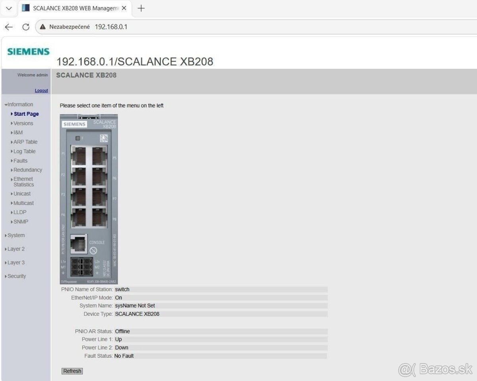Click the PNIO AR Status value 'Offline'

[x=122, y=331]
